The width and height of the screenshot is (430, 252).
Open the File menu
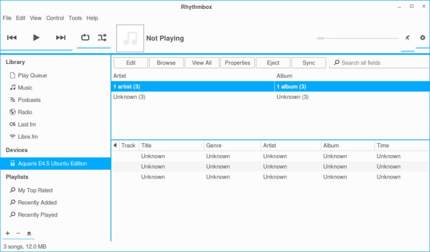[7, 18]
